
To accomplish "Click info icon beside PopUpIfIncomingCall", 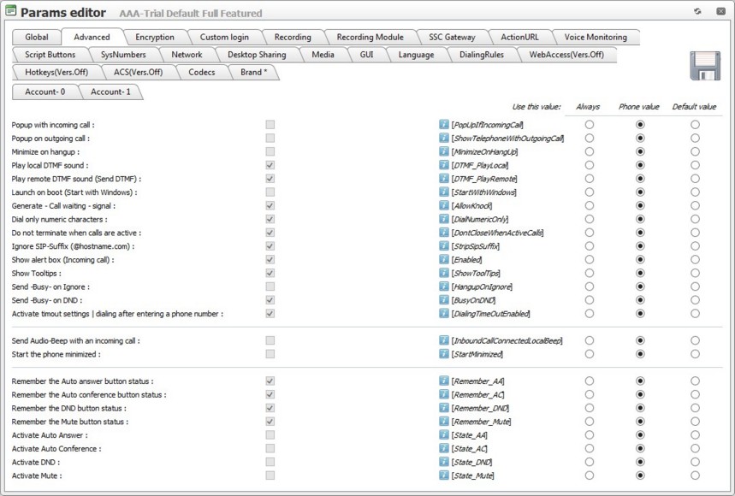I will point(444,125).
